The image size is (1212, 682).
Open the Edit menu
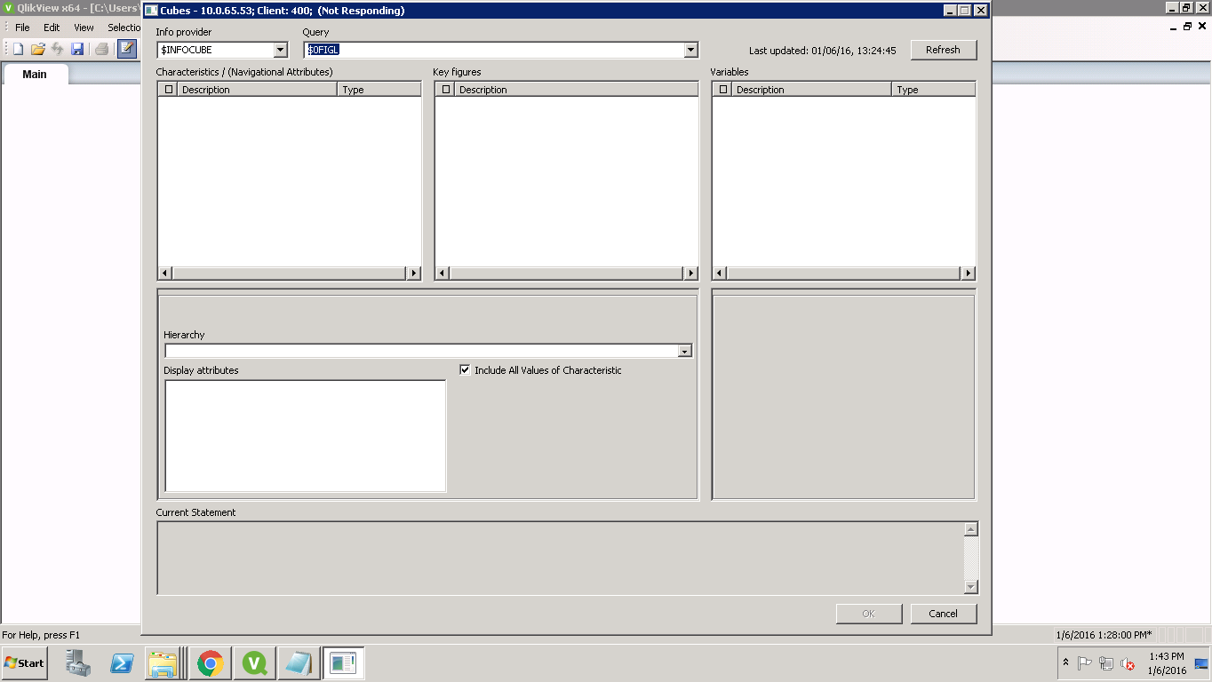pos(52,28)
